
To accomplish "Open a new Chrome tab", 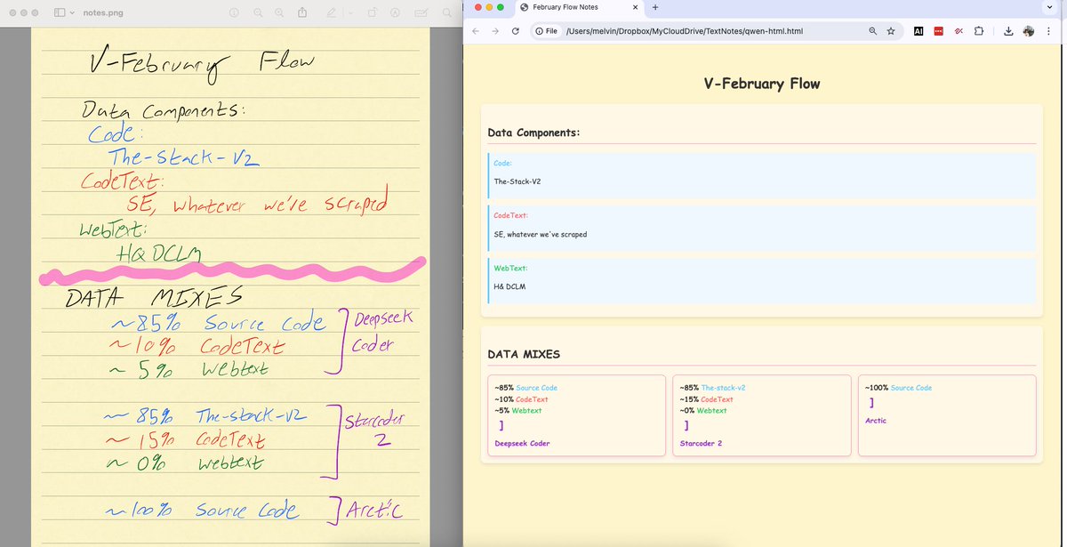I will point(655,7).
